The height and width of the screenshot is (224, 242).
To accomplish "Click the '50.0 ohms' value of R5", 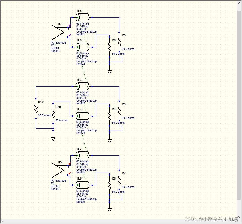I will 128,49.
